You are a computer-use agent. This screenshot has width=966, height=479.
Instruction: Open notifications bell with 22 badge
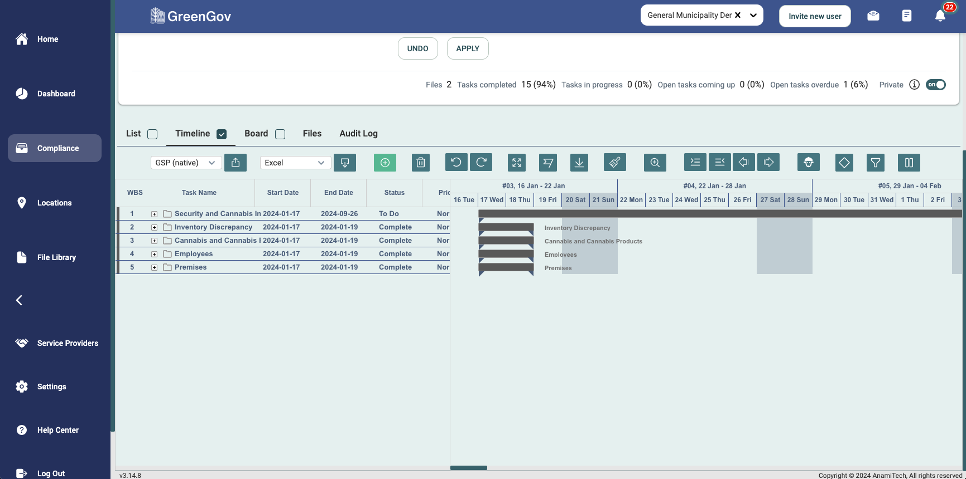pyautogui.click(x=940, y=16)
